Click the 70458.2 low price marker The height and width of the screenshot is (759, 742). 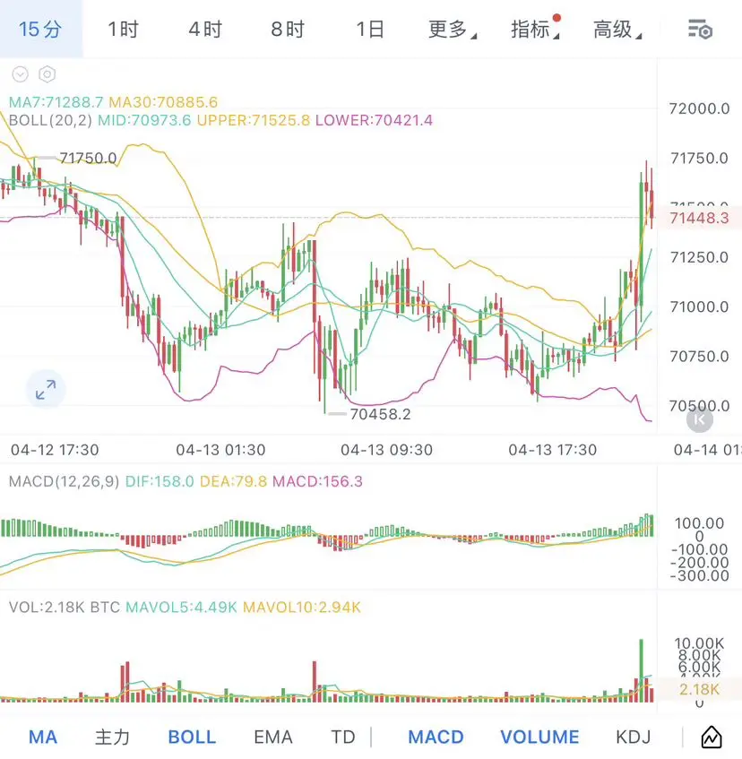[380, 414]
